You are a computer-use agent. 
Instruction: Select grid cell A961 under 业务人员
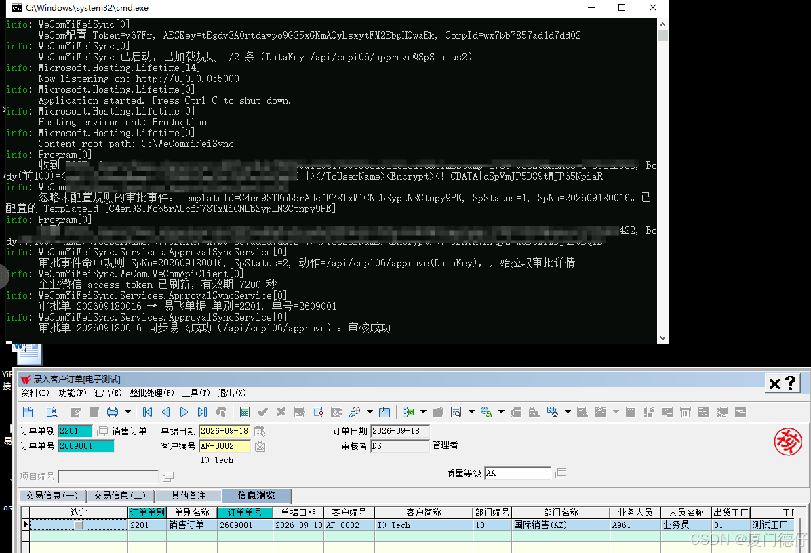[x=635, y=525]
